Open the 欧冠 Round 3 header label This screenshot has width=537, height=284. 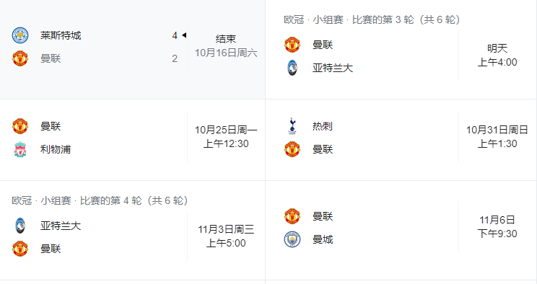(372, 20)
